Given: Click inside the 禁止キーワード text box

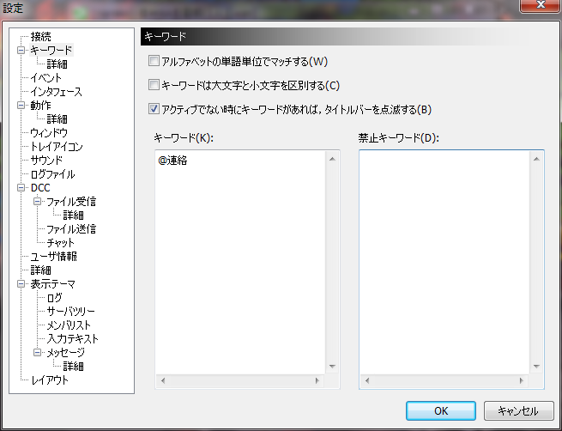Looking at the screenshot, I should (x=444, y=262).
